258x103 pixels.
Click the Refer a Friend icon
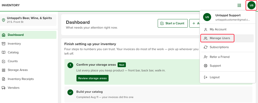click(206, 57)
